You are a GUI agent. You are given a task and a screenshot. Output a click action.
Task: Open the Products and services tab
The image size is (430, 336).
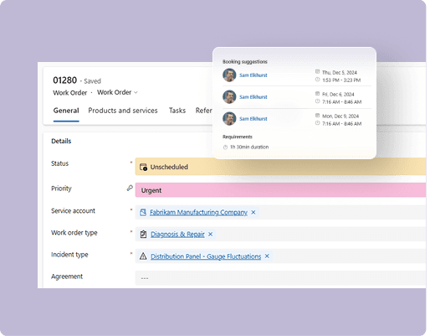click(123, 111)
